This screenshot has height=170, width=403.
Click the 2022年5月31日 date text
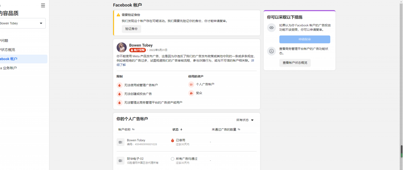(158, 50)
